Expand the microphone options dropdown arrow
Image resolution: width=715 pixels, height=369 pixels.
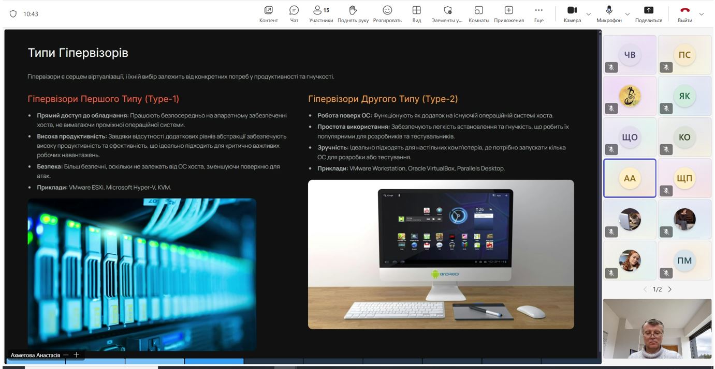pyautogui.click(x=628, y=14)
